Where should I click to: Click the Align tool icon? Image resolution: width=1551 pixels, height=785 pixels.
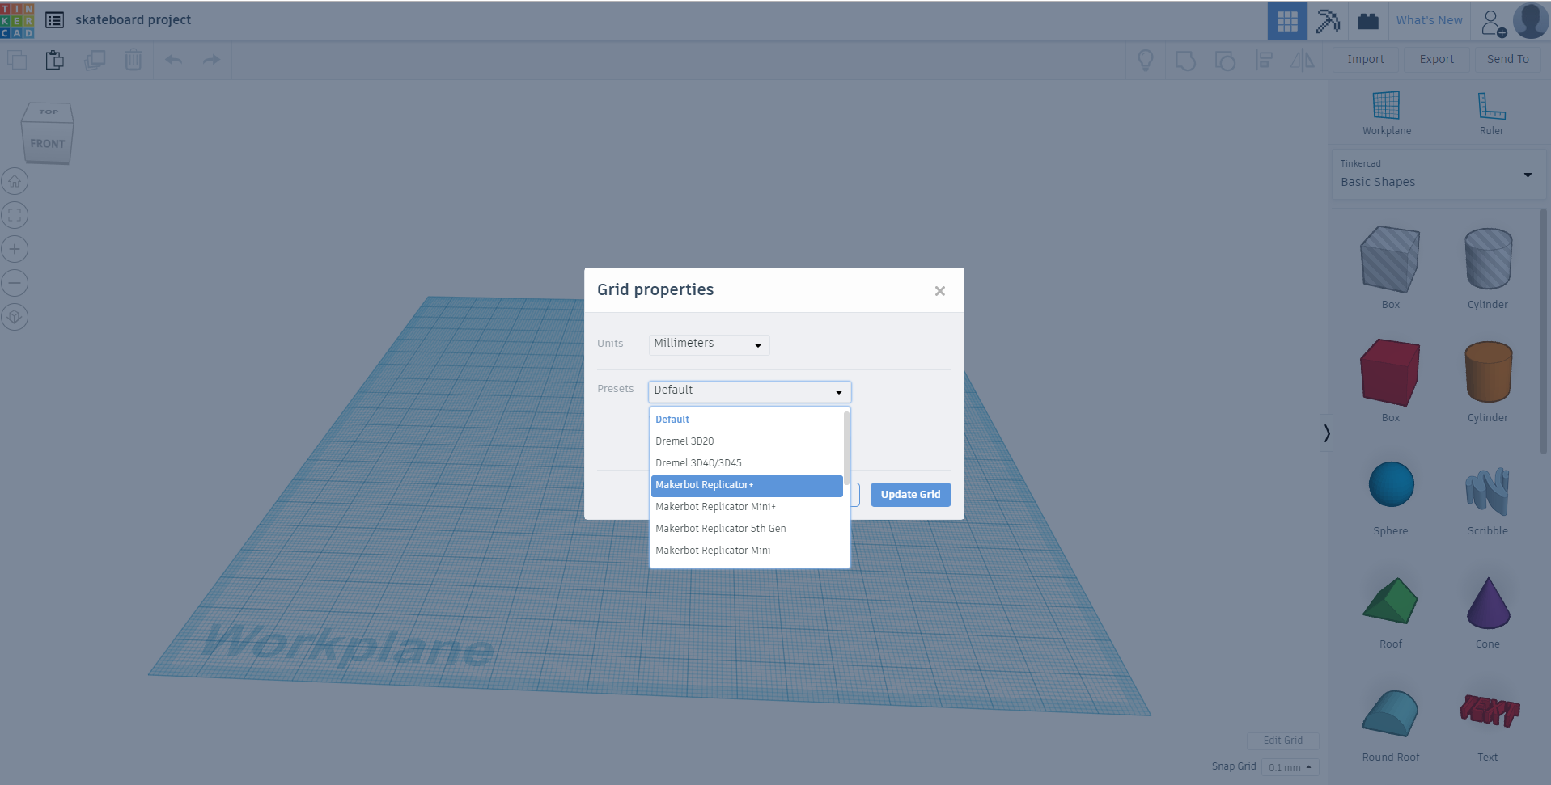pos(1264,60)
